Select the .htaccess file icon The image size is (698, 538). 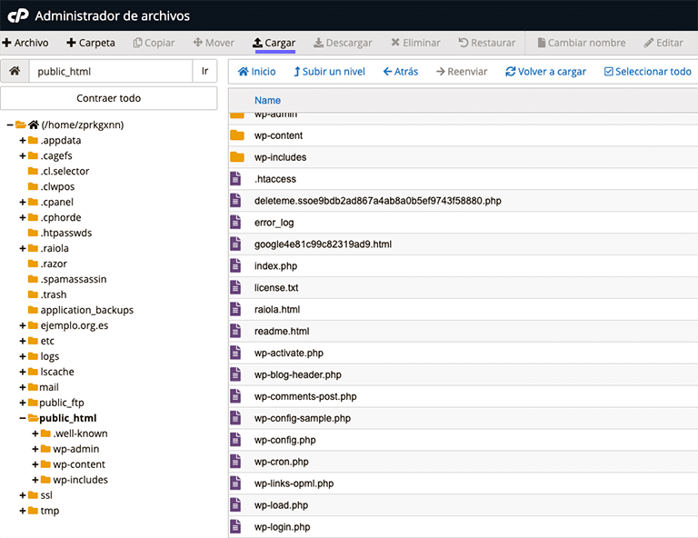235,179
